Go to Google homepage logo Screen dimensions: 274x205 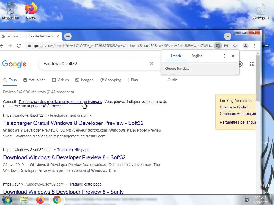click(x=14, y=64)
